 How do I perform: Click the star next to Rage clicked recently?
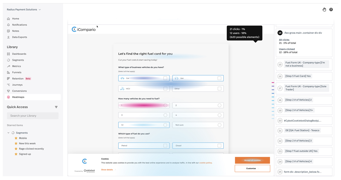pos(16,149)
